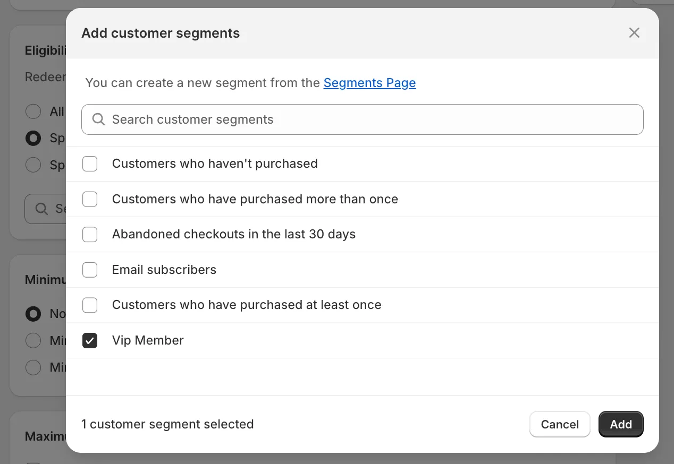Image resolution: width=674 pixels, height=464 pixels.
Task: Check "Customers who have purchased more than once"
Action: pos(90,199)
